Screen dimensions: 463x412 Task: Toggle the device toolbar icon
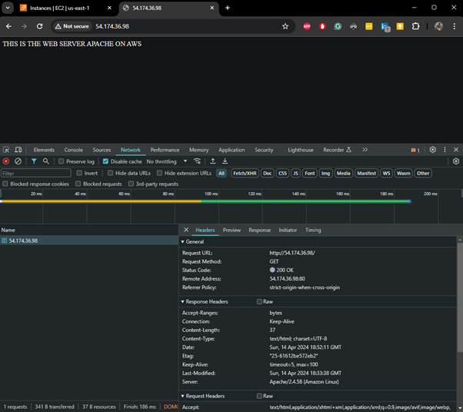(18, 150)
